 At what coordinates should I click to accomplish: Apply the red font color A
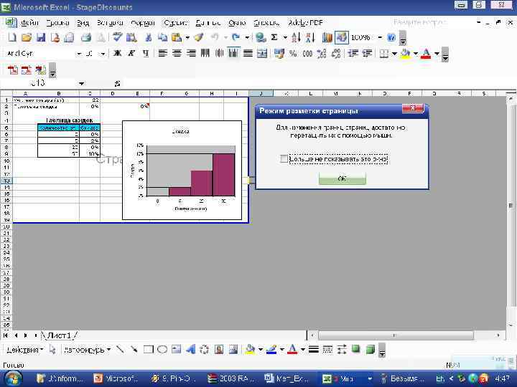click(426, 53)
